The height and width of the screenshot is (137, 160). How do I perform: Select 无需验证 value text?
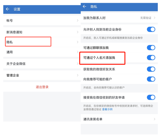(x=146, y=18)
